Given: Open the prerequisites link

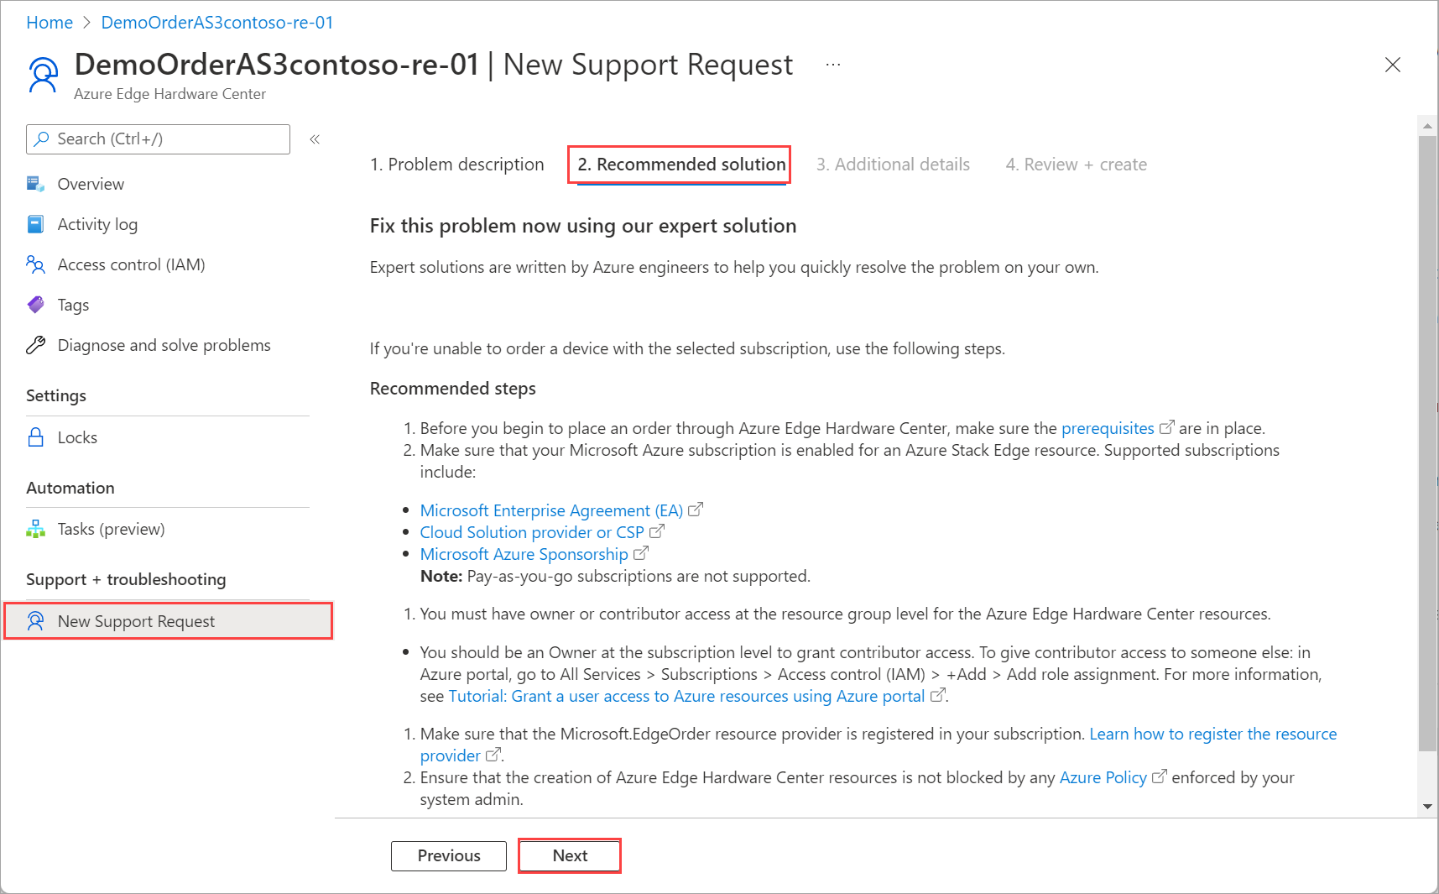Looking at the screenshot, I should tap(1108, 428).
